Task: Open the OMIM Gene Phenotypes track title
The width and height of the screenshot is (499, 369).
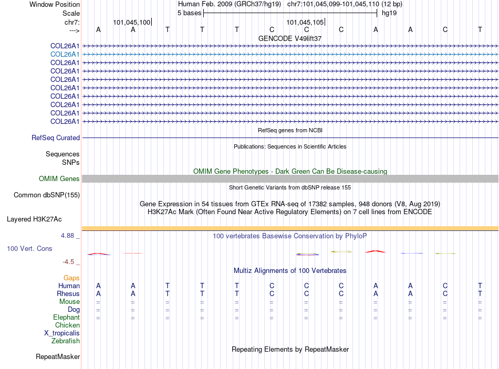Action: tap(290, 172)
